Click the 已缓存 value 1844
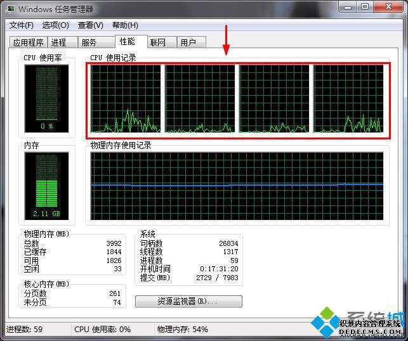The image size is (408, 341). tap(114, 252)
